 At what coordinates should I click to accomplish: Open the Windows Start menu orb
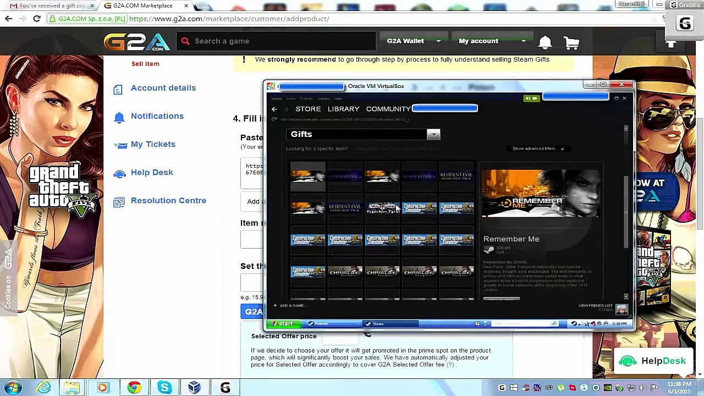(13, 388)
